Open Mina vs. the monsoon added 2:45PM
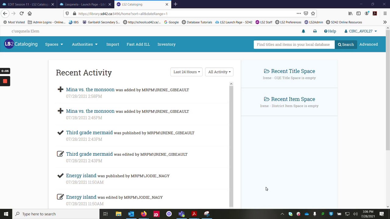Viewport: 390px width, 219px height. point(90,111)
